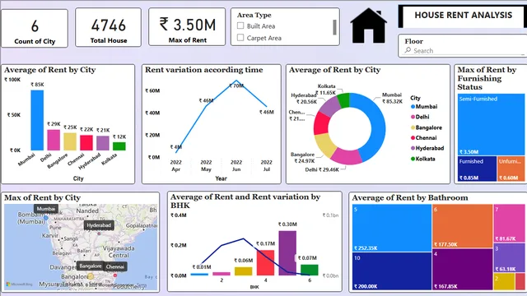Image resolution: width=527 pixels, height=296 pixels.
Task: Click the Area Type slicer scrollbar
Action: 334,27
